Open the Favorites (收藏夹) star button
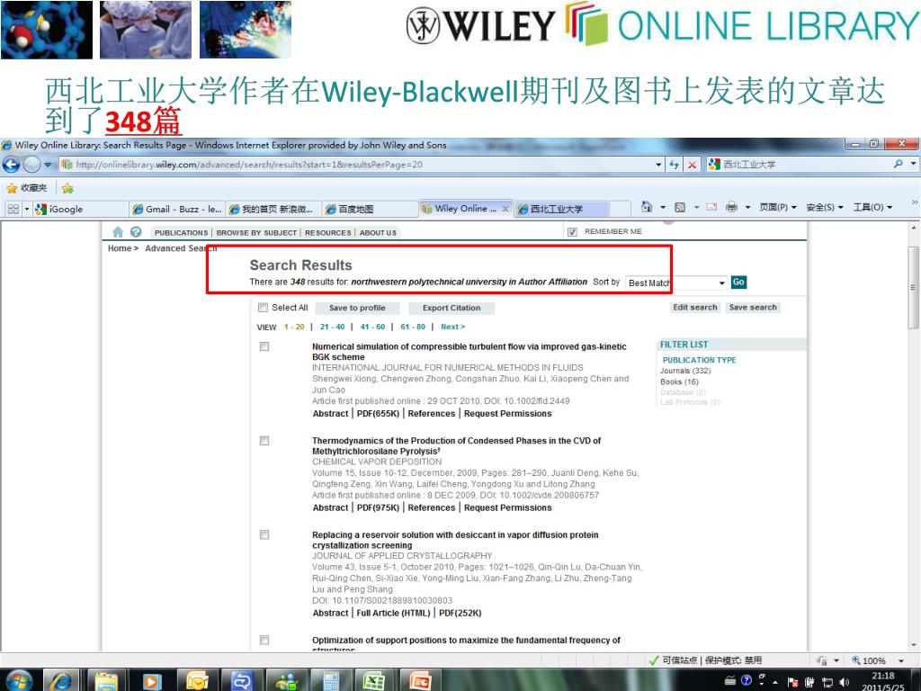This screenshot has height=691, width=921. (x=26, y=188)
